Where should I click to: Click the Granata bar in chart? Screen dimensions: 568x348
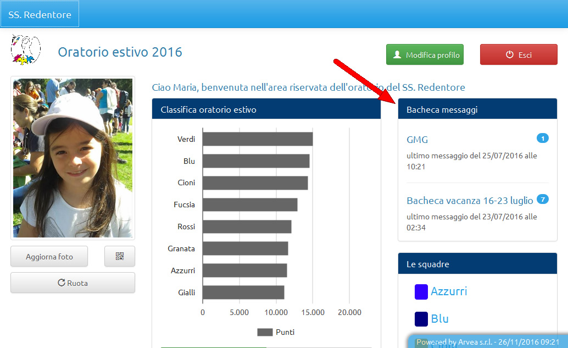[245, 248]
